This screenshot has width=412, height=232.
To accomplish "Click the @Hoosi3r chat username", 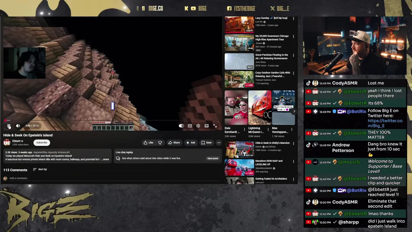I will click(x=349, y=162).
